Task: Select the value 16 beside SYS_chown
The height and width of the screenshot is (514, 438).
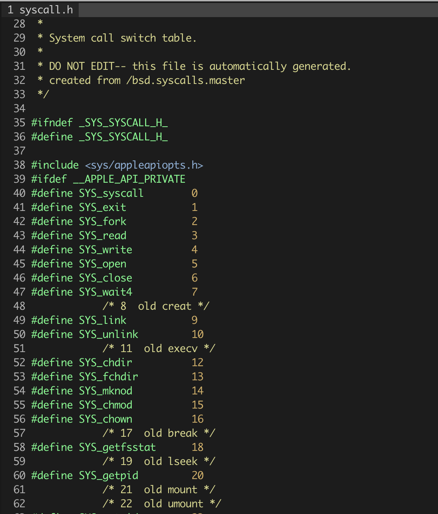Action: pyautogui.click(x=197, y=419)
